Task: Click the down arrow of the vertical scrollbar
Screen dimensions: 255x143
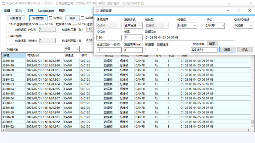Action: 253,126
